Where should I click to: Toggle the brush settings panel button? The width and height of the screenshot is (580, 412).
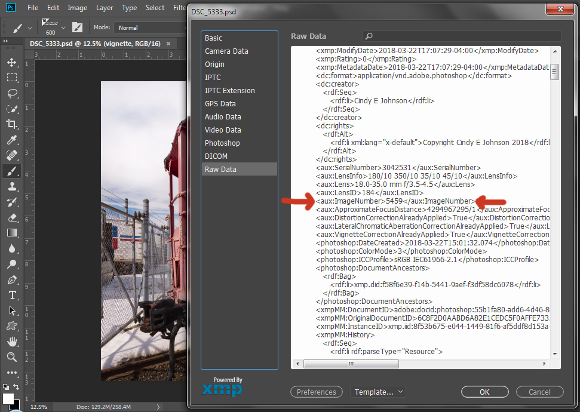tap(77, 27)
